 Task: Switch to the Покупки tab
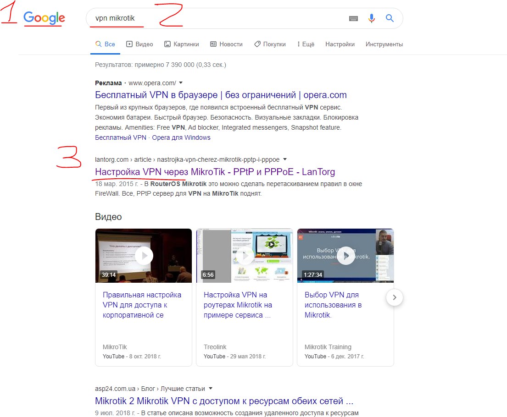(x=270, y=44)
